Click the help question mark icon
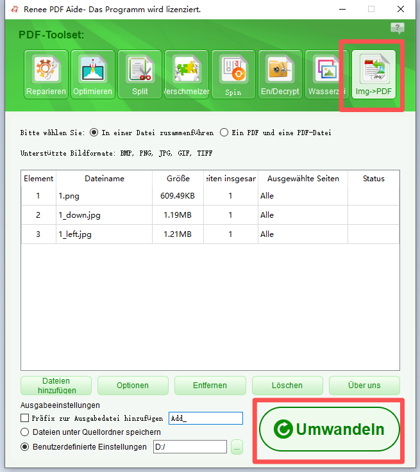The image size is (420, 472). [x=398, y=28]
